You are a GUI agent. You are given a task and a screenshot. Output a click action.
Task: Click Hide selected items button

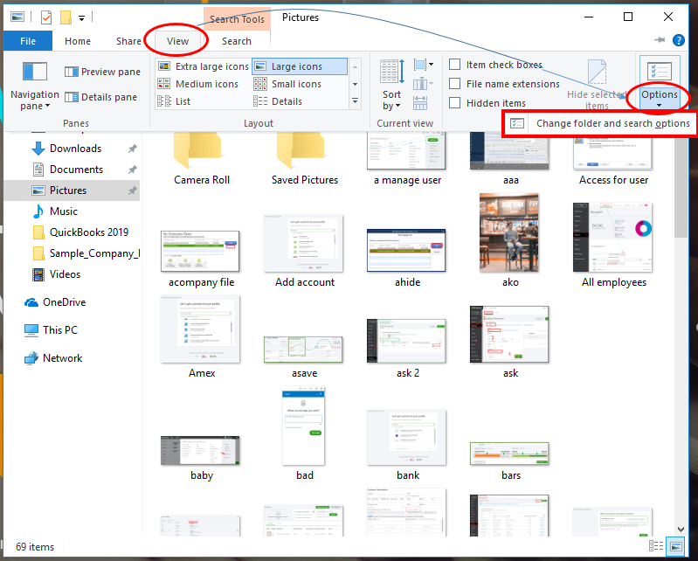pos(597,85)
